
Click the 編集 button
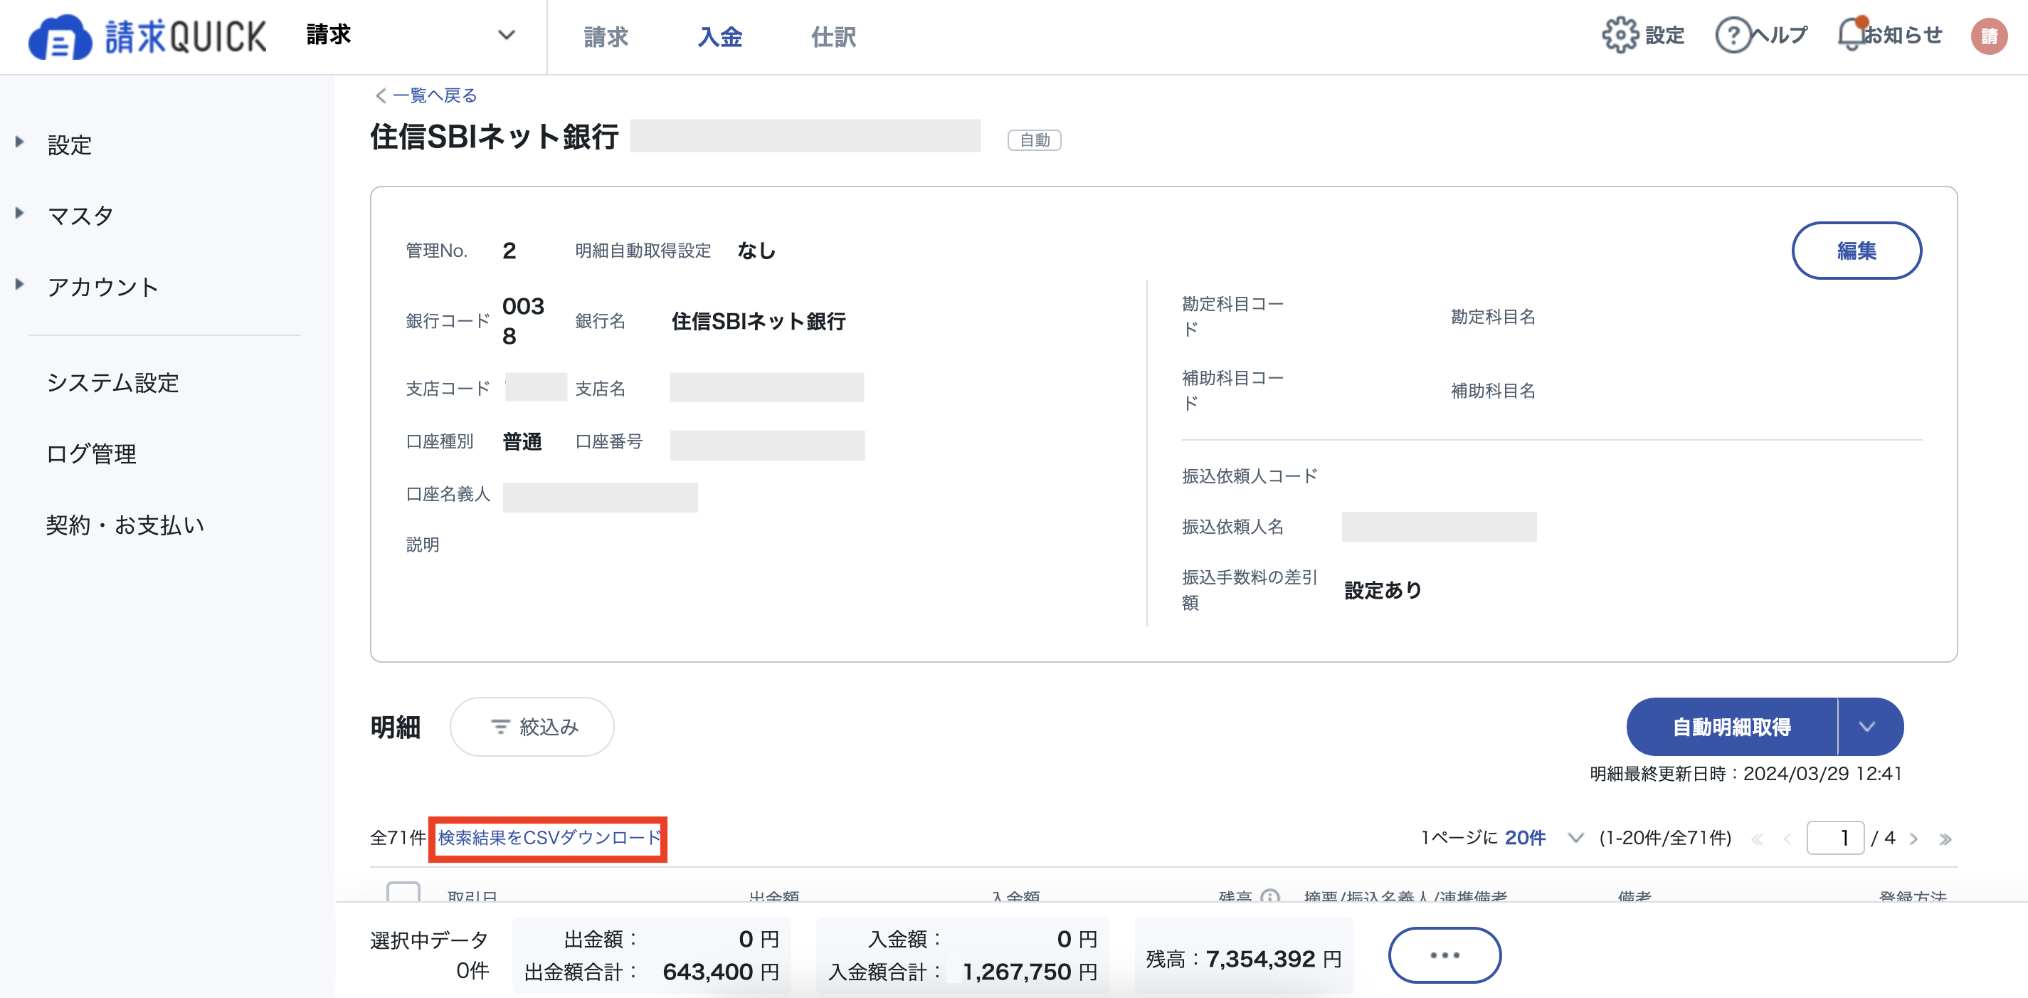[1857, 251]
